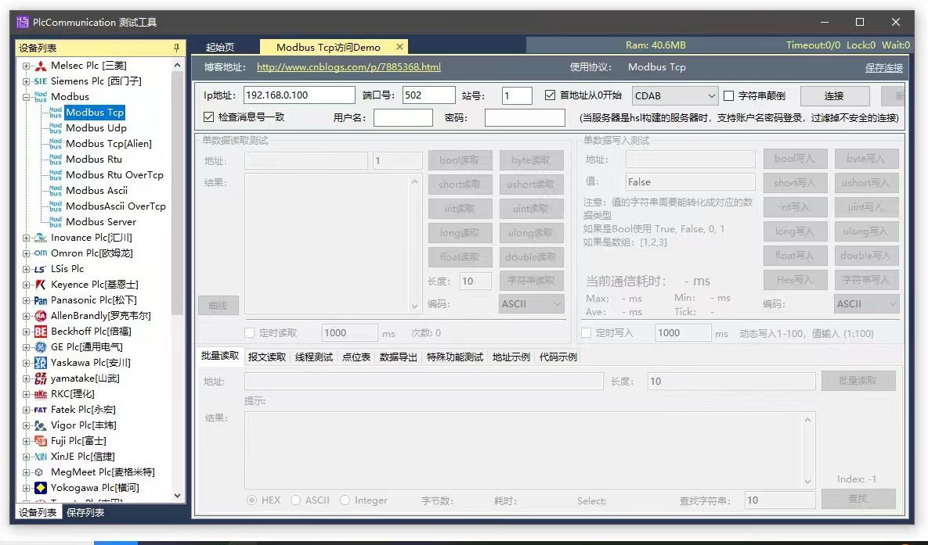Open write section ASCII encoding dropdown
The image size is (928, 545).
866,304
